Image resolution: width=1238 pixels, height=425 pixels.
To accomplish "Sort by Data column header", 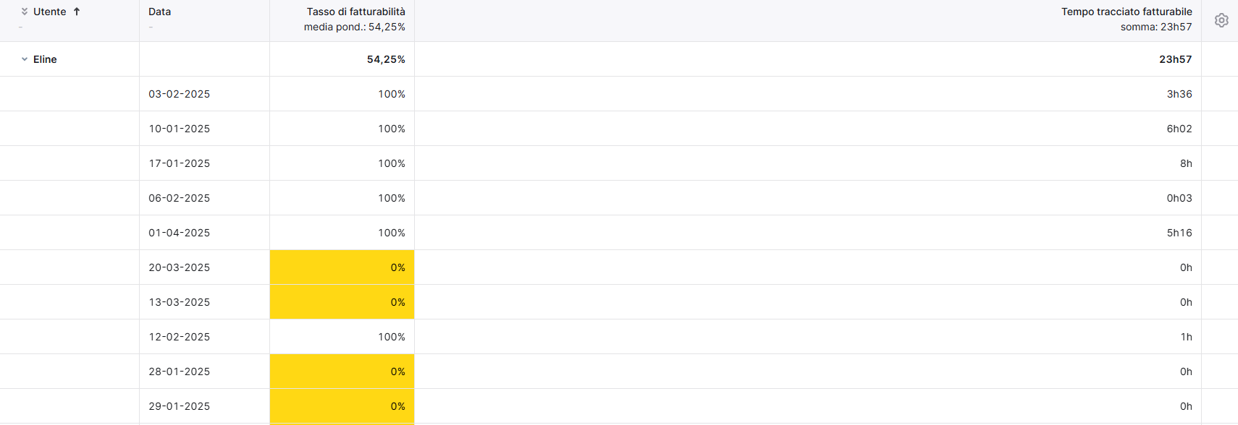I will 160,12.
